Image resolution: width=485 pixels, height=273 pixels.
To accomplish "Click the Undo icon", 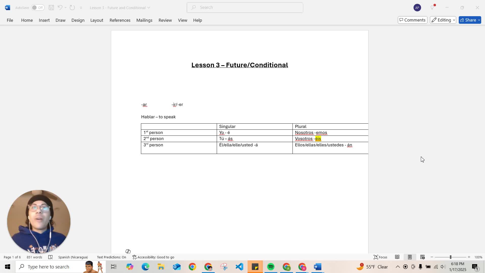I will (x=60, y=7).
